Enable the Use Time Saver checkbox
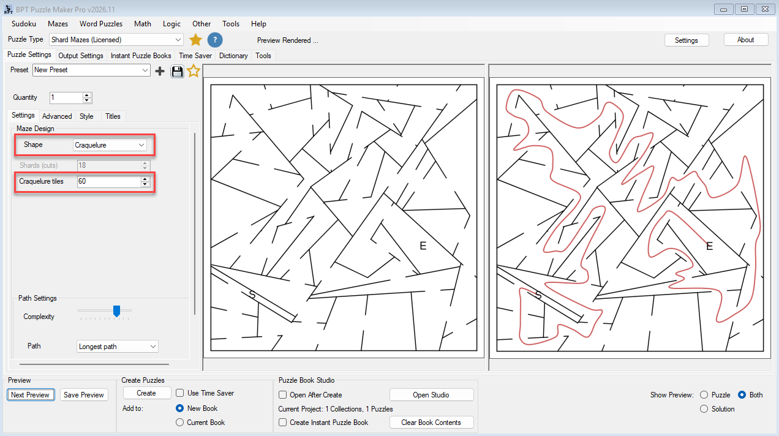Viewport: 779px width, 436px height. 180,393
